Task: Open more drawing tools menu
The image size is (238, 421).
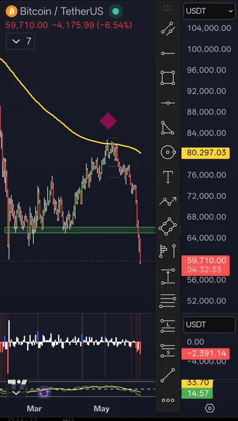Action: coord(168,401)
